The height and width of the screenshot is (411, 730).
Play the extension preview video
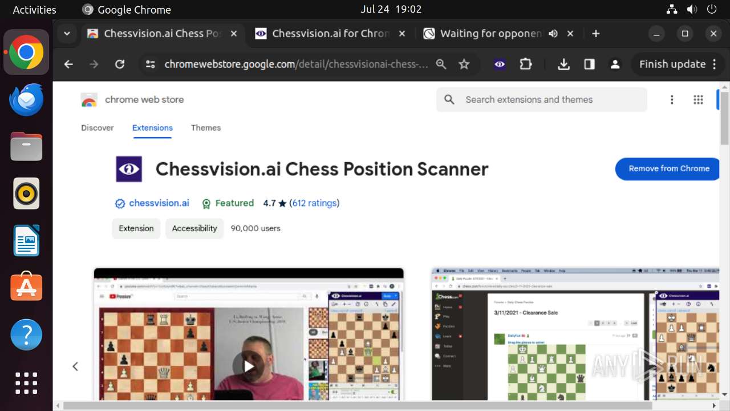click(248, 366)
